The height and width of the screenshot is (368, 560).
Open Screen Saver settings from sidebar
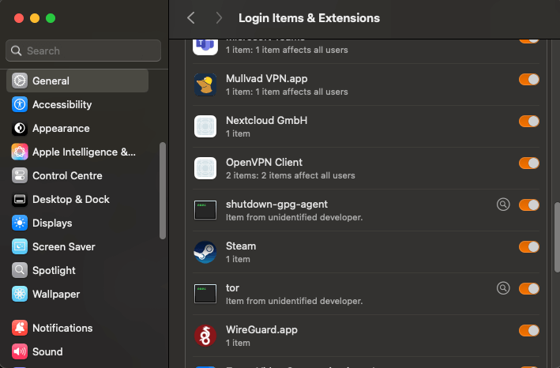[77, 246]
